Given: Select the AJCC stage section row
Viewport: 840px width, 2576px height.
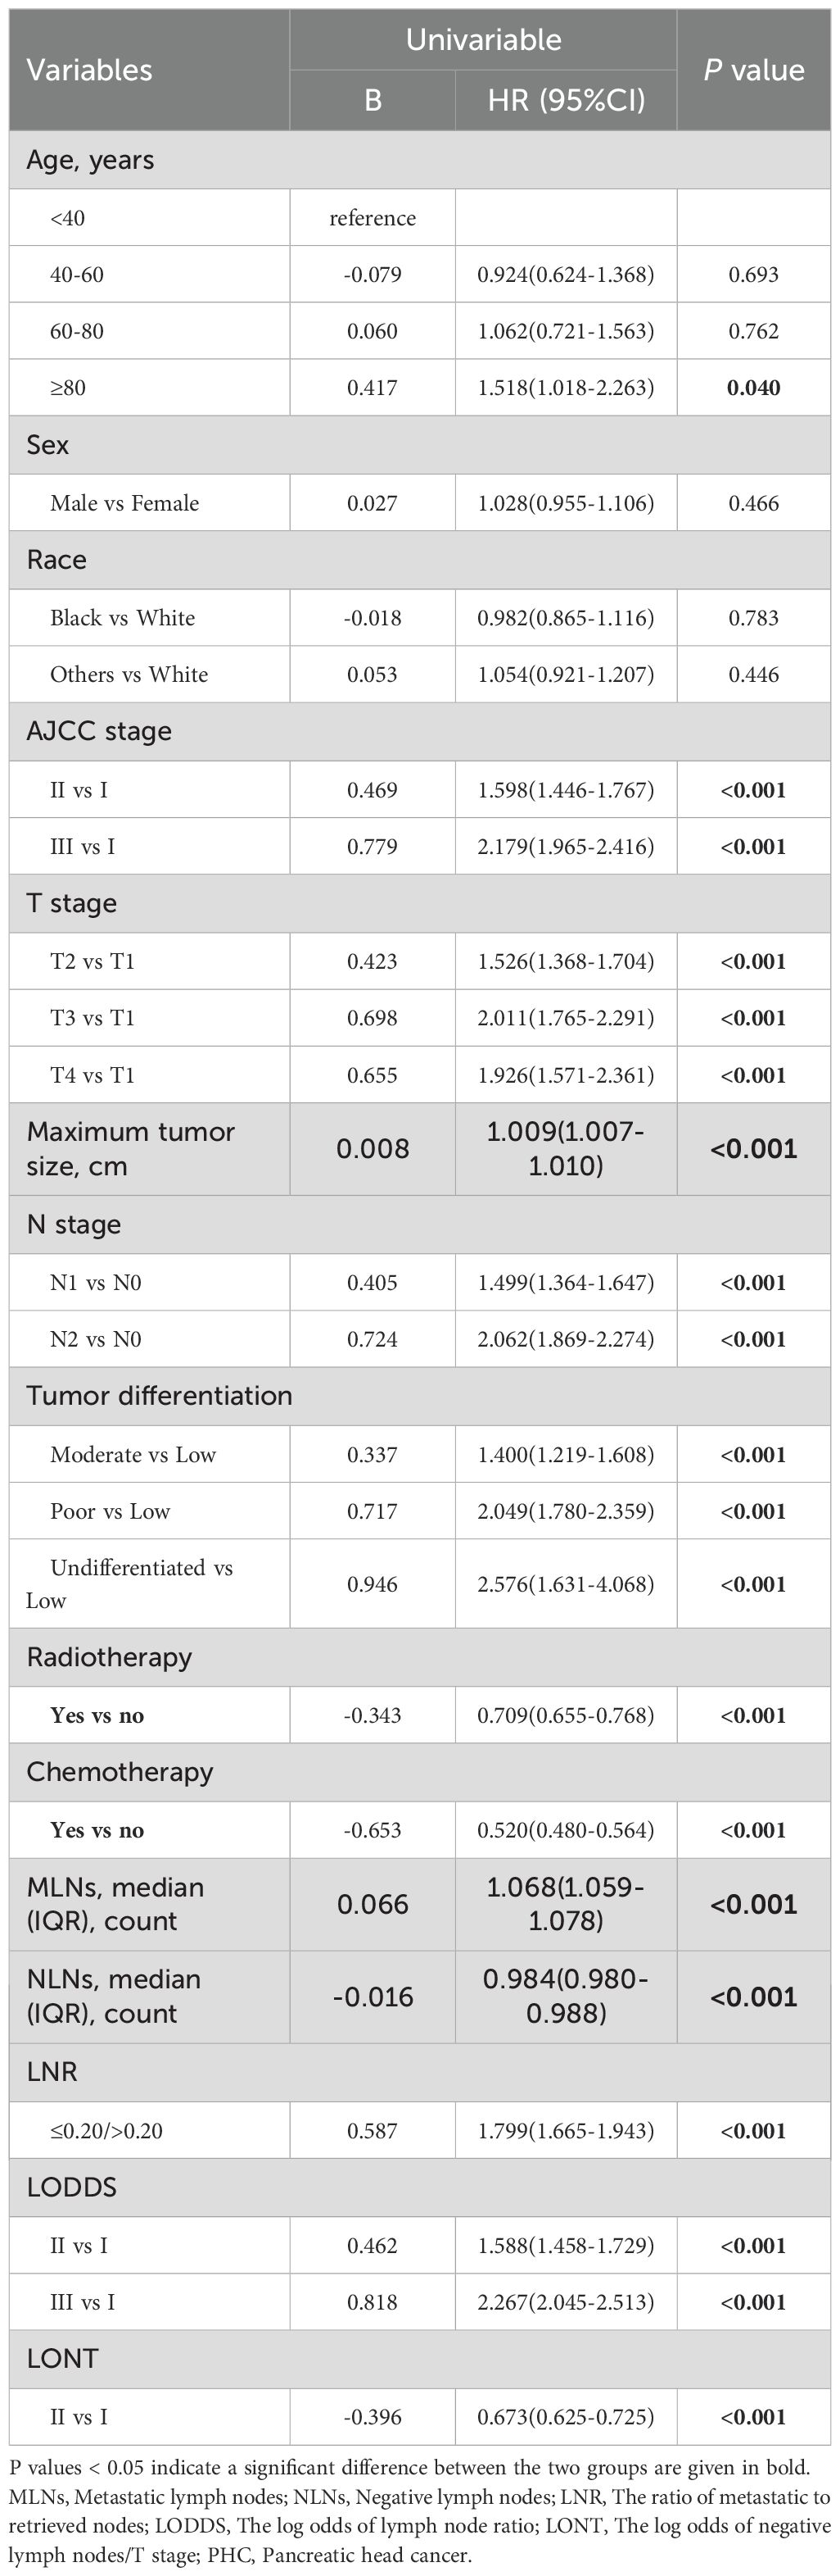Looking at the screenshot, I should pyautogui.click(x=419, y=732).
